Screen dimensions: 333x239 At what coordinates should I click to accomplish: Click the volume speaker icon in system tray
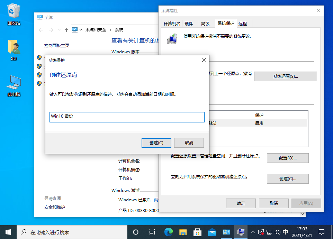point(277,232)
